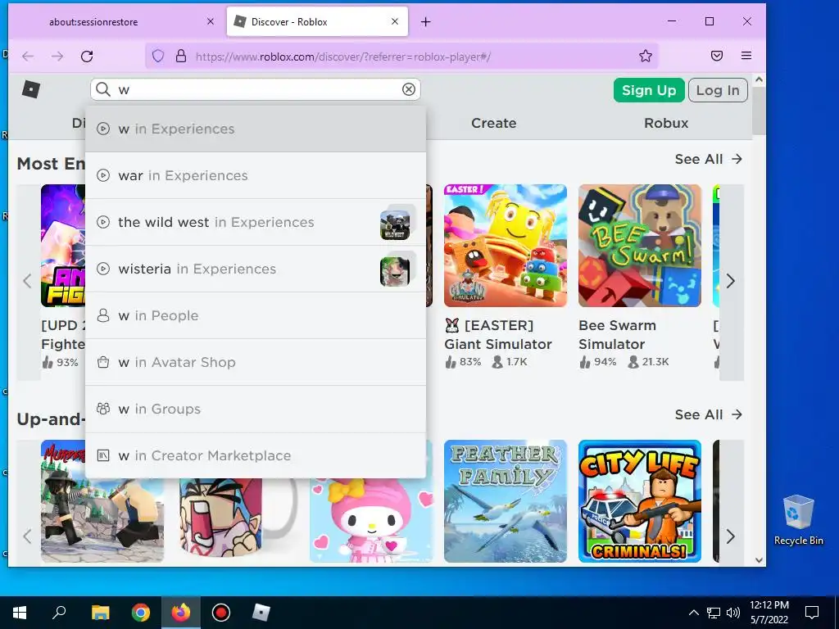Open File Explorer from taskbar
839x629 pixels.
(x=100, y=613)
